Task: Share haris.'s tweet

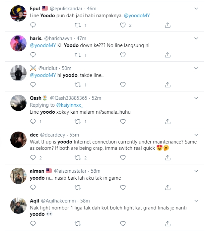Action: [x=168, y=55]
